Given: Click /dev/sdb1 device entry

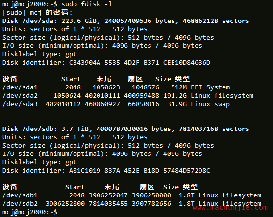Looking at the screenshot, I should coord(20,195).
